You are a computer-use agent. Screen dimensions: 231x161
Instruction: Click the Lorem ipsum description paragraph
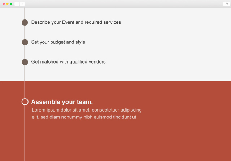86,113
